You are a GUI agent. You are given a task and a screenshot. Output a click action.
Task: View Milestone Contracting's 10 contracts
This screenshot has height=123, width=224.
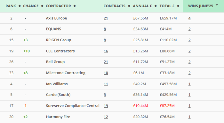pos(106,73)
